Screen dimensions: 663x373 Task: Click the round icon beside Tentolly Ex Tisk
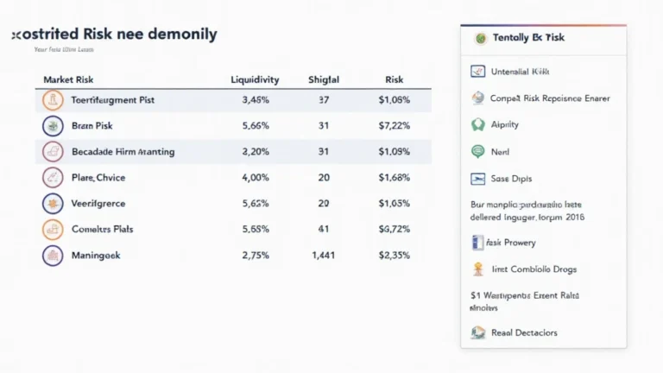[x=481, y=39]
